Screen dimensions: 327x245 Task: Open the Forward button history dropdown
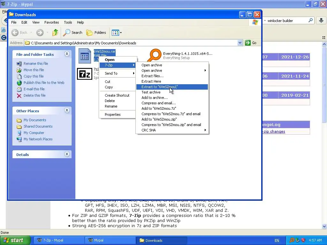47,33
